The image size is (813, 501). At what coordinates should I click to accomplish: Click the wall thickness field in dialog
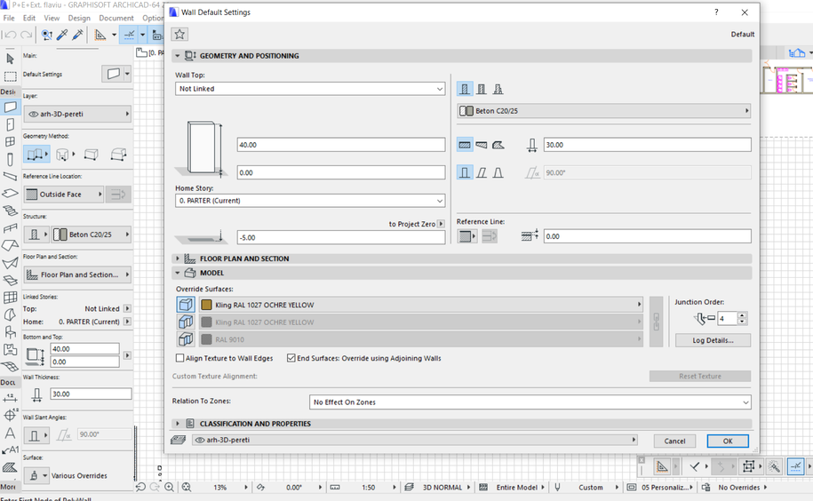[x=647, y=145]
